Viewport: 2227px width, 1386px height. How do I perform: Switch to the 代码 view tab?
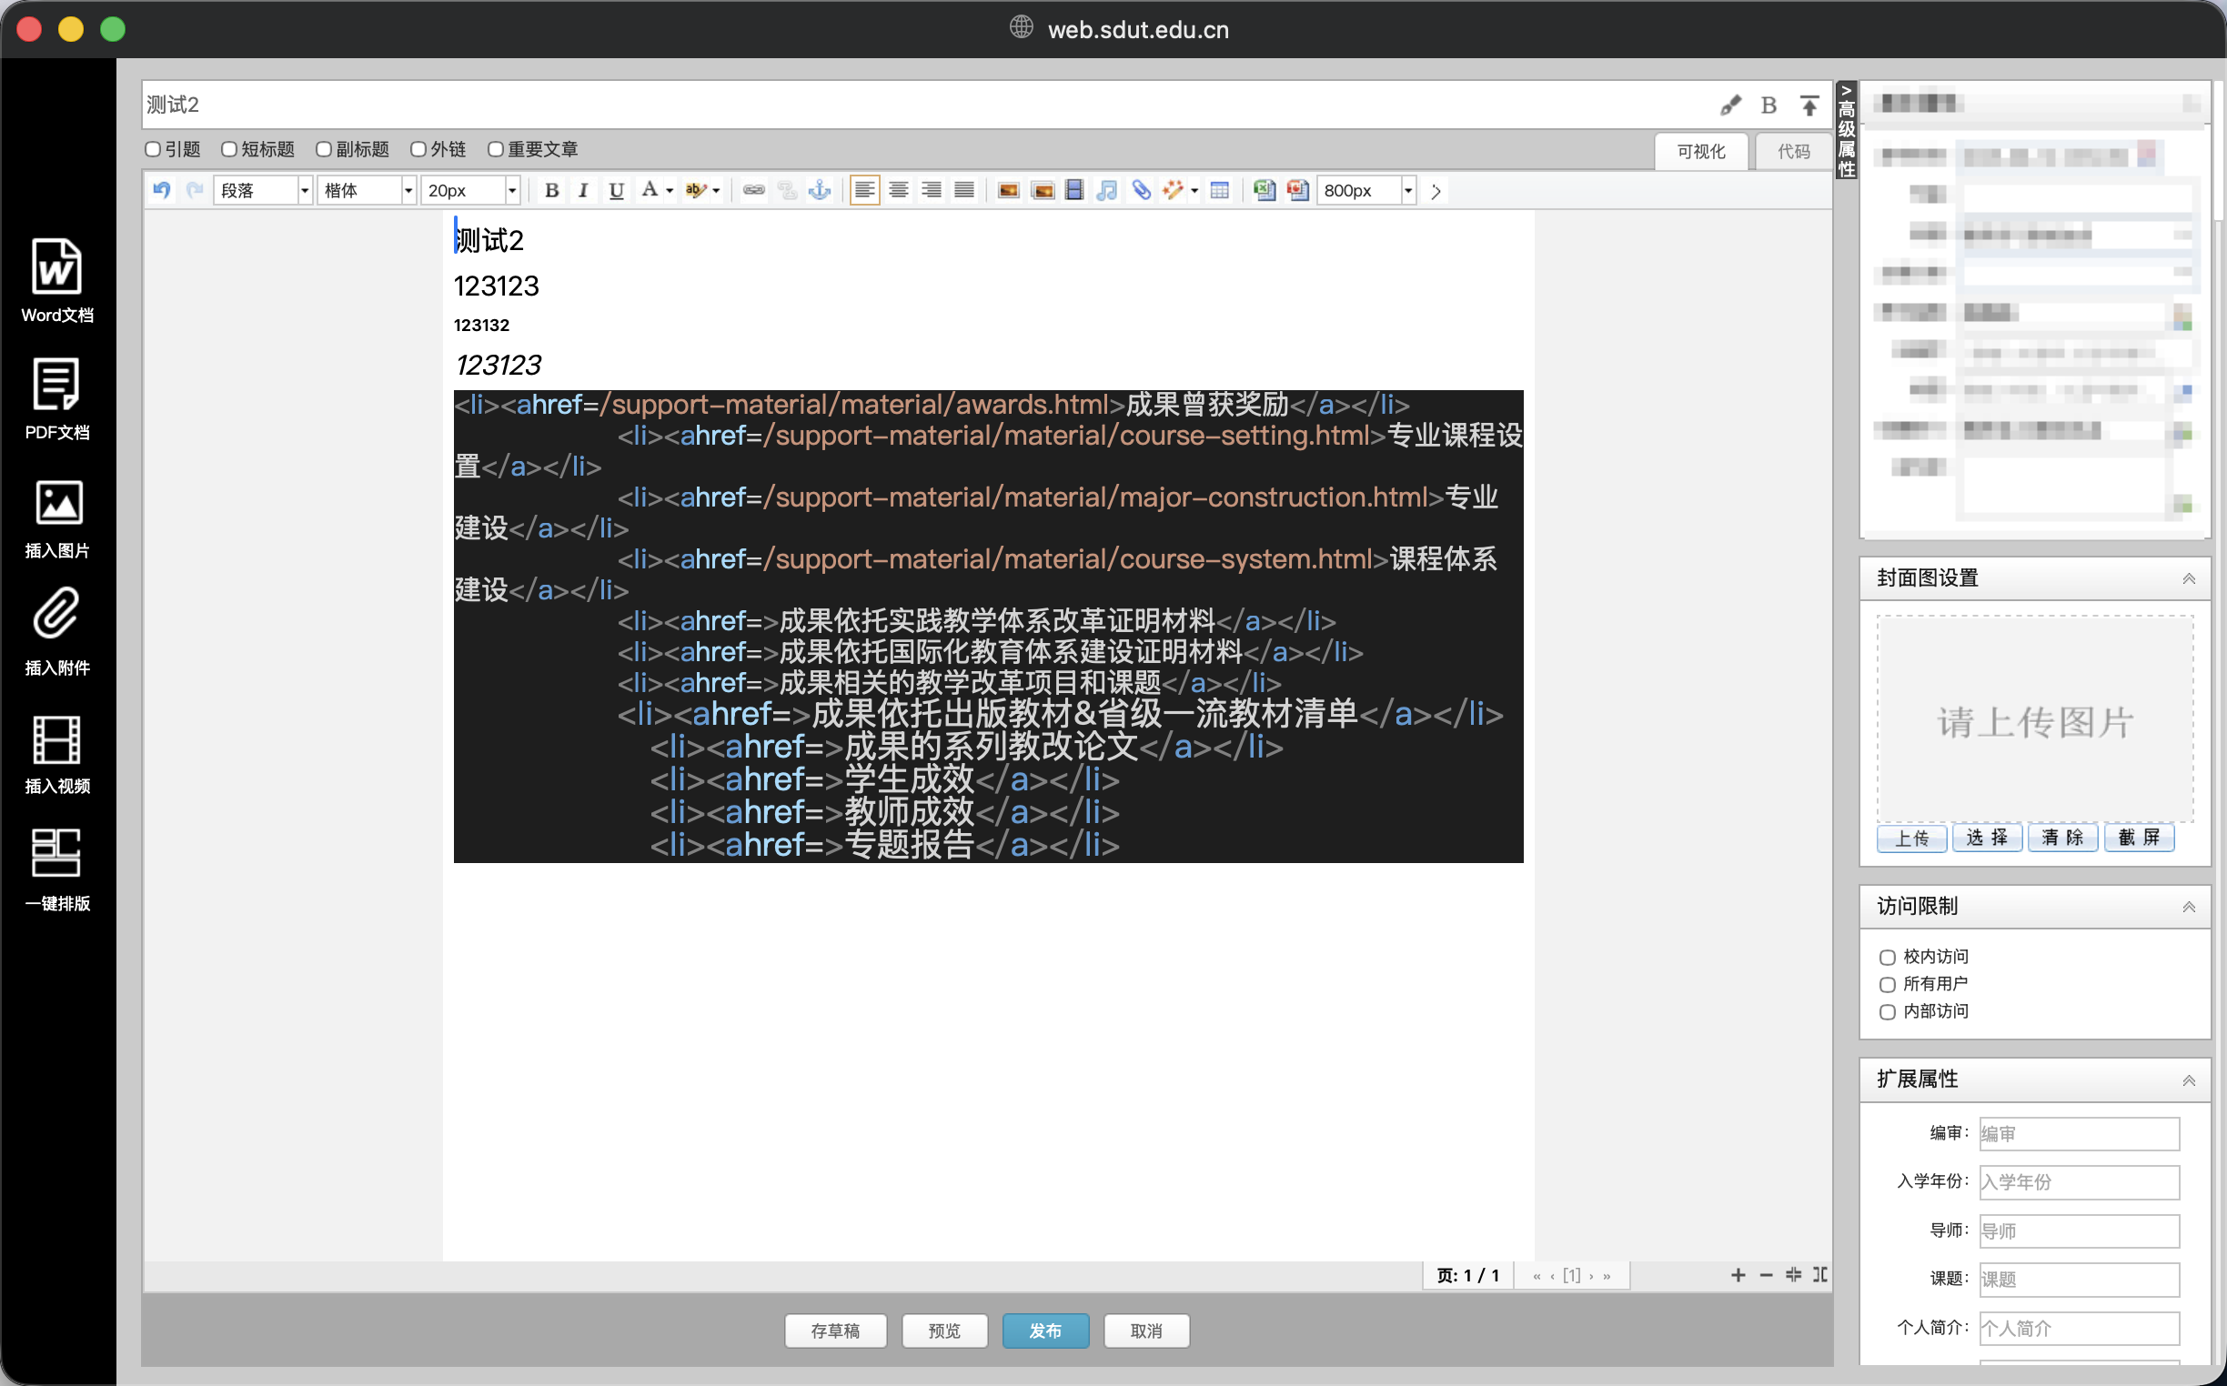pos(1791,151)
